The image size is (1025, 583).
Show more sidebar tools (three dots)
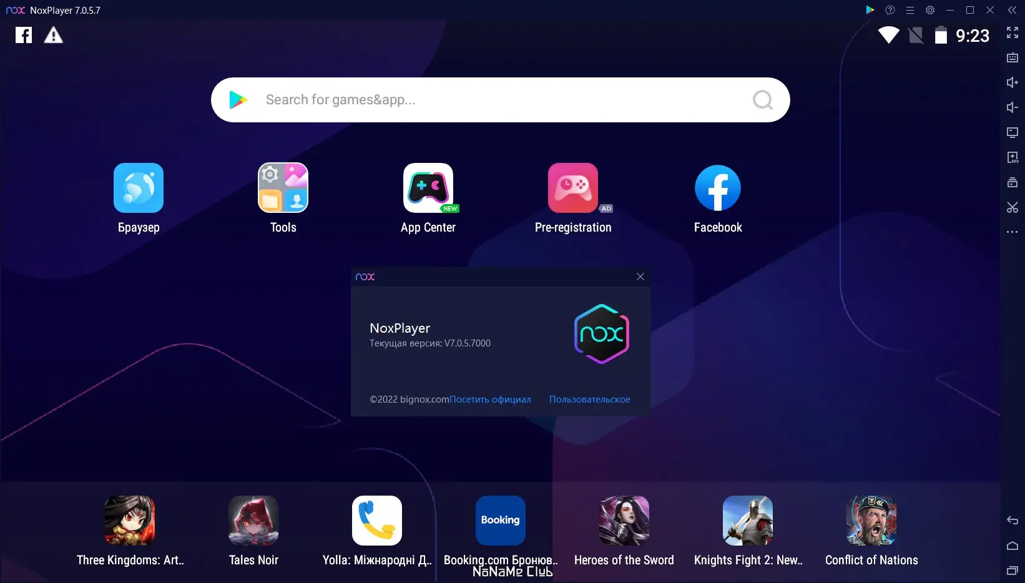coord(1013,232)
